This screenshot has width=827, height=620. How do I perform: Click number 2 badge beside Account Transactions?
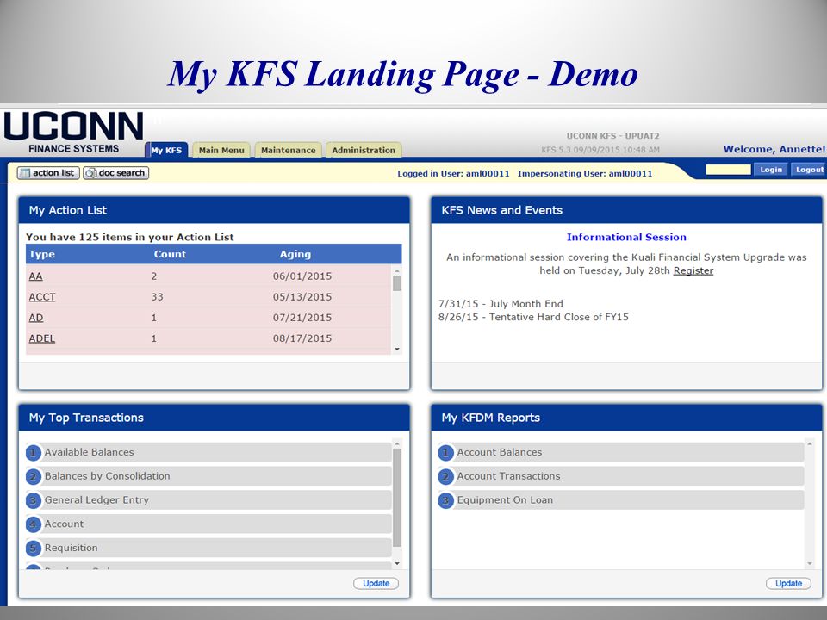click(x=445, y=476)
